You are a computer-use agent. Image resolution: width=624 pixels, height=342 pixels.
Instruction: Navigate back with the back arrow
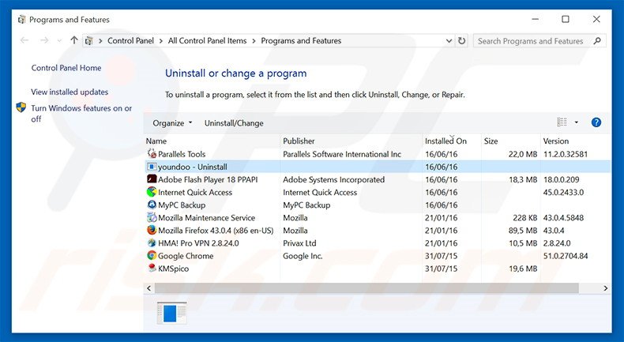(x=24, y=40)
